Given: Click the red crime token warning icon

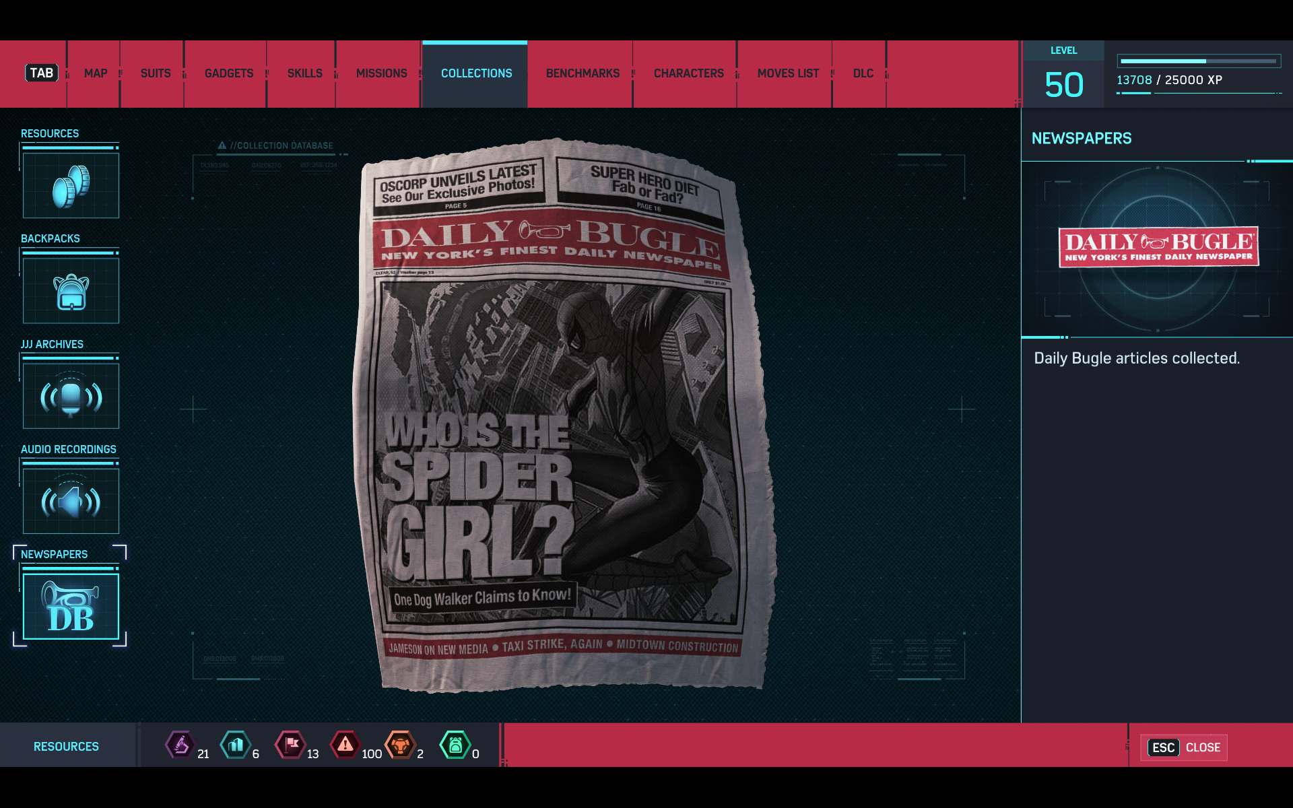Looking at the screenshot, I should (x=345, y=745).
